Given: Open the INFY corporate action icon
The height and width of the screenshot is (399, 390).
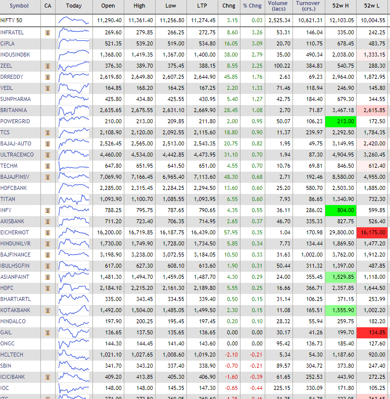Looking at the screenshot, I should pyautogui.click(x=47, y=210).
